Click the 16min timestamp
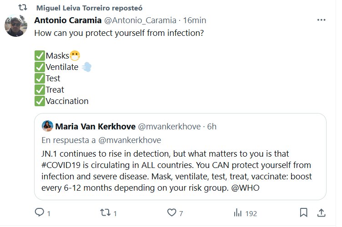342x227 pixels. coord(195,21)
